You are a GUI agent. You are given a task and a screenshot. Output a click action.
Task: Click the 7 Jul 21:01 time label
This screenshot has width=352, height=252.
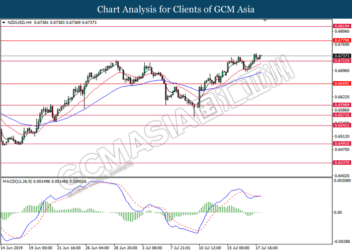tap(181, 248)
